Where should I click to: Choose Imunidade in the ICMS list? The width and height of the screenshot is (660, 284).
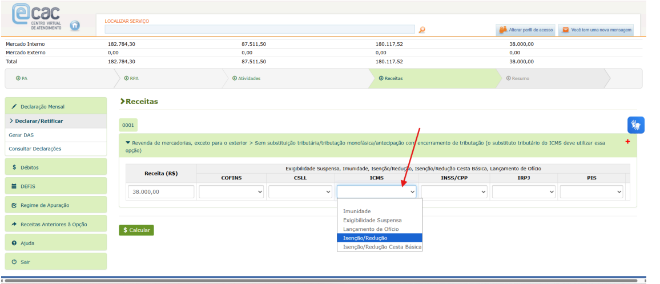tap(379, 211)
